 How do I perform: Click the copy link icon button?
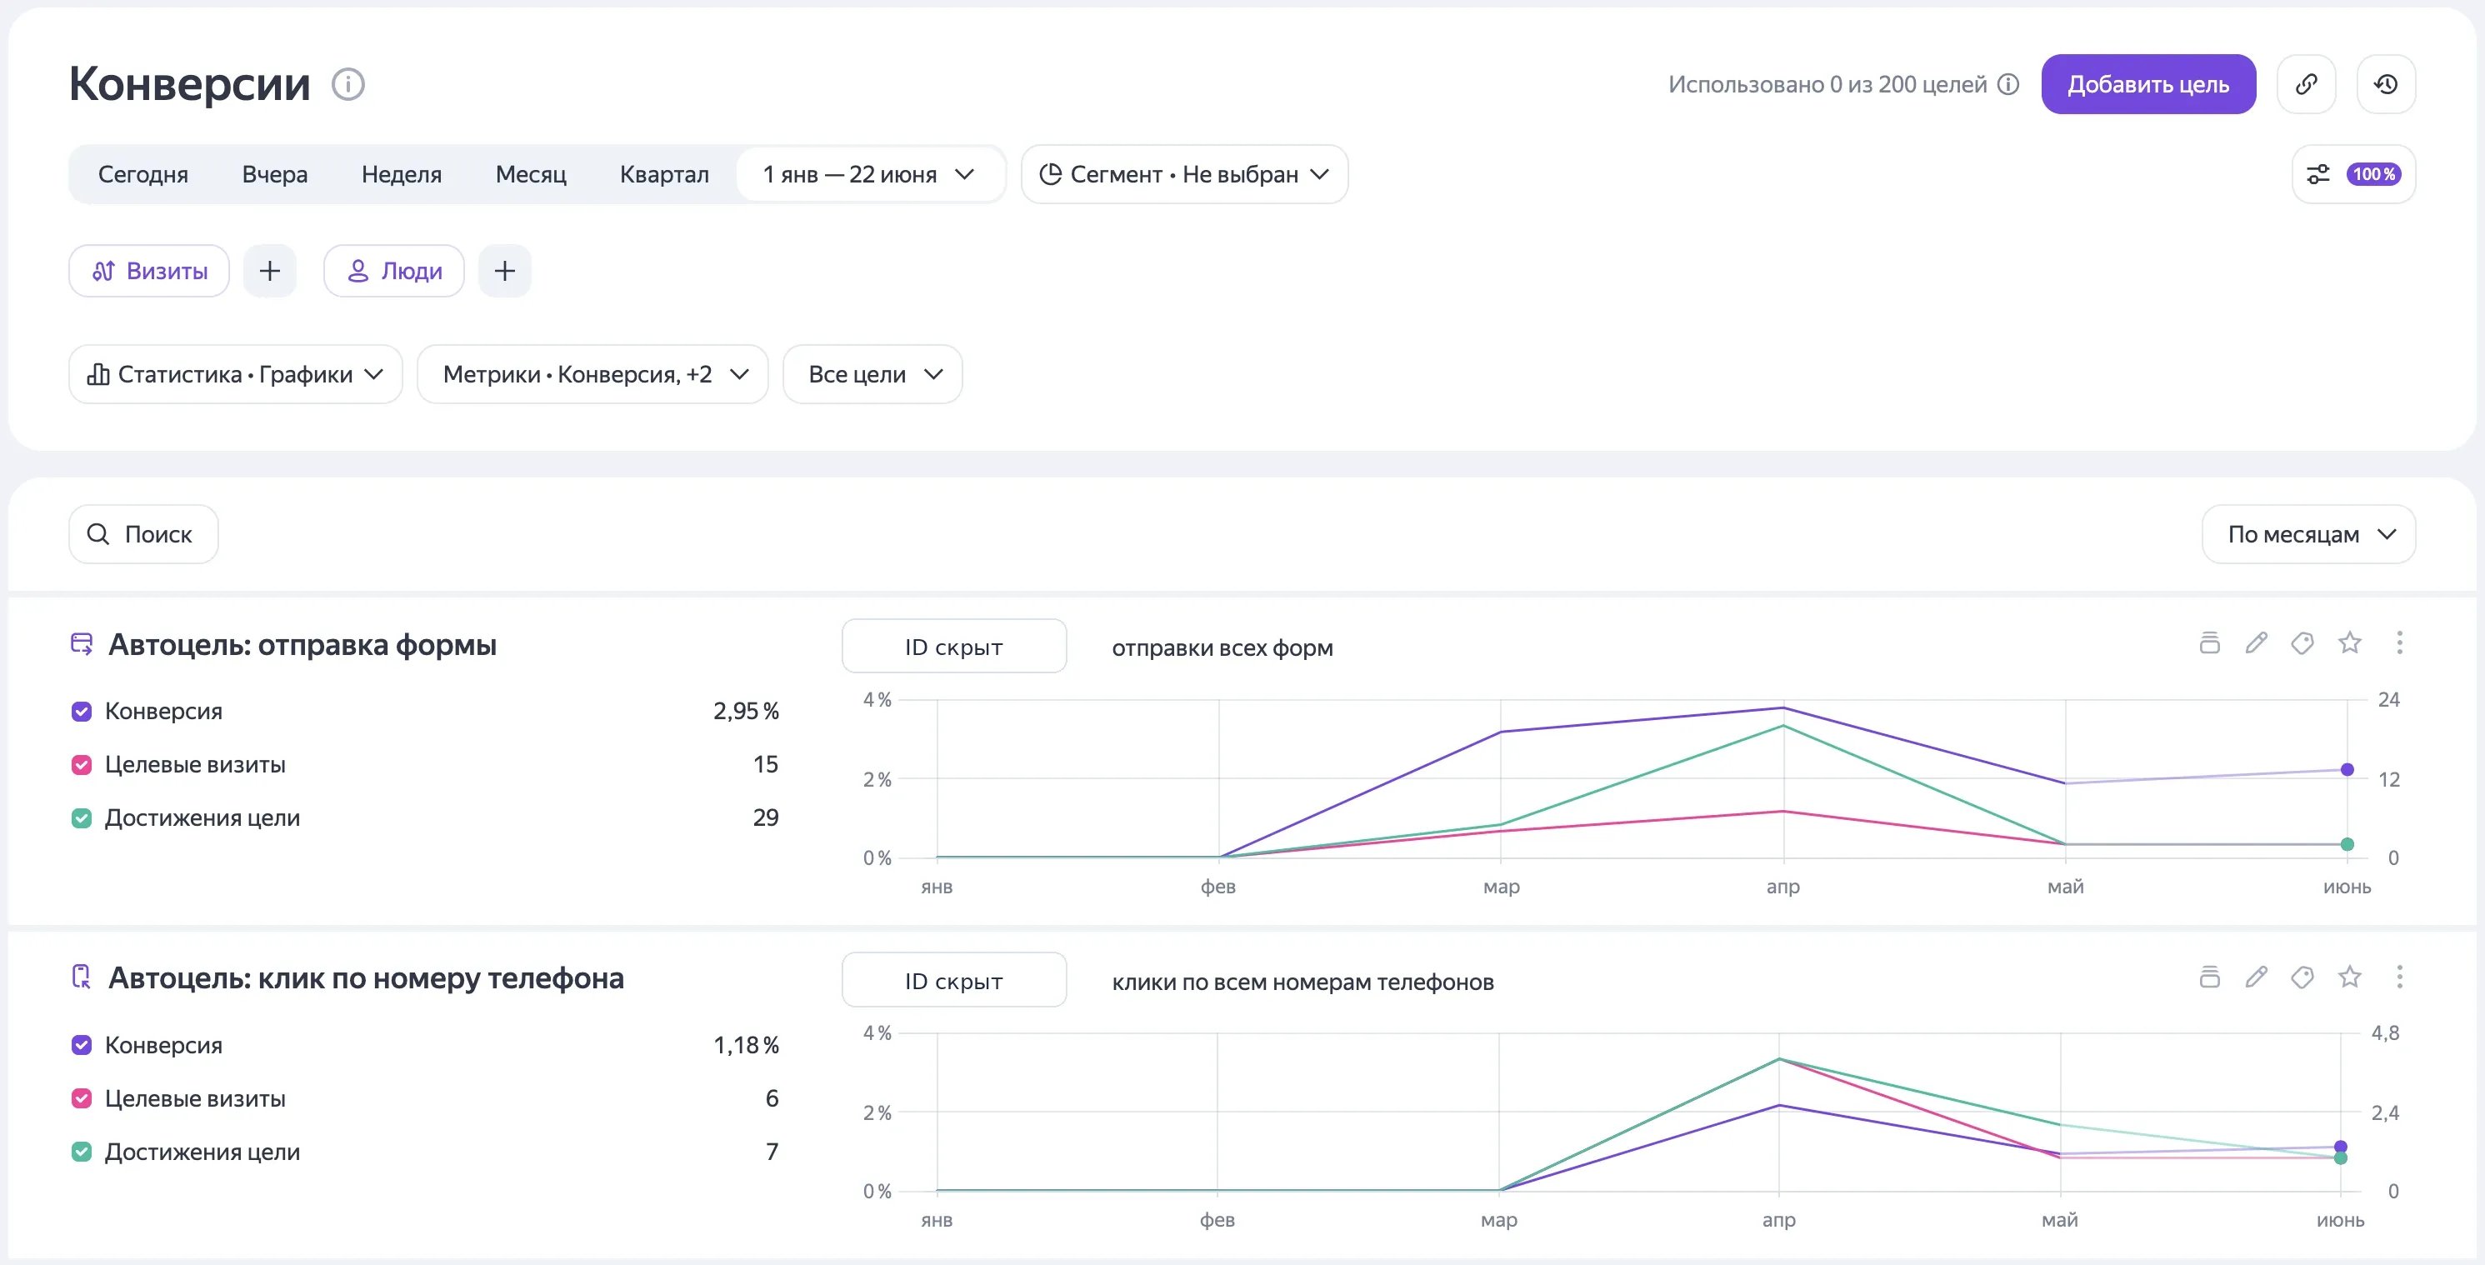(x=2306, y=84)
